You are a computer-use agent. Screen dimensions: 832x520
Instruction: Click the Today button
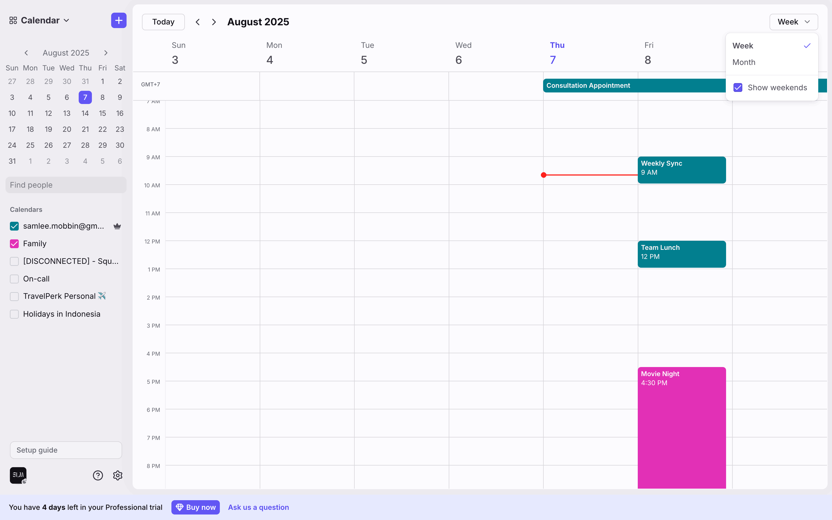coord(163,22)
